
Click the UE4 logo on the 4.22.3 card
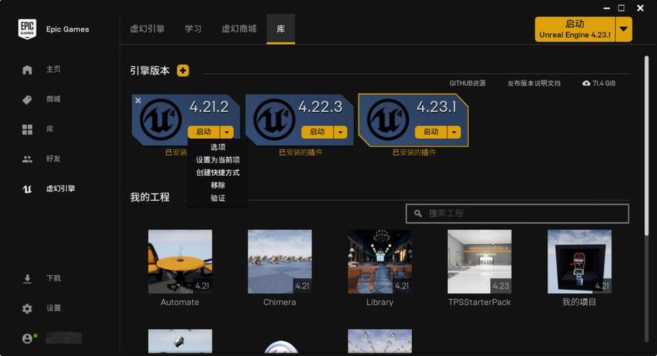(x=274, y=120)
